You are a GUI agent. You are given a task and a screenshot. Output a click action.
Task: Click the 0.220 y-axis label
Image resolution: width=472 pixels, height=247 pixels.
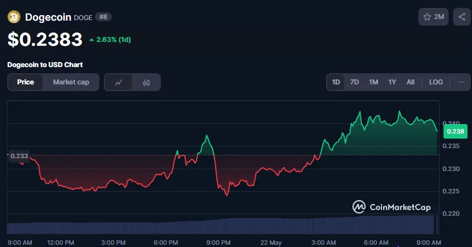point(451,213)
